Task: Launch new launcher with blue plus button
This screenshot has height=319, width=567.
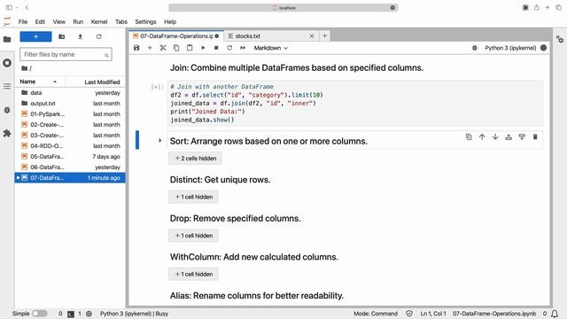Action: tap(35, 37)
